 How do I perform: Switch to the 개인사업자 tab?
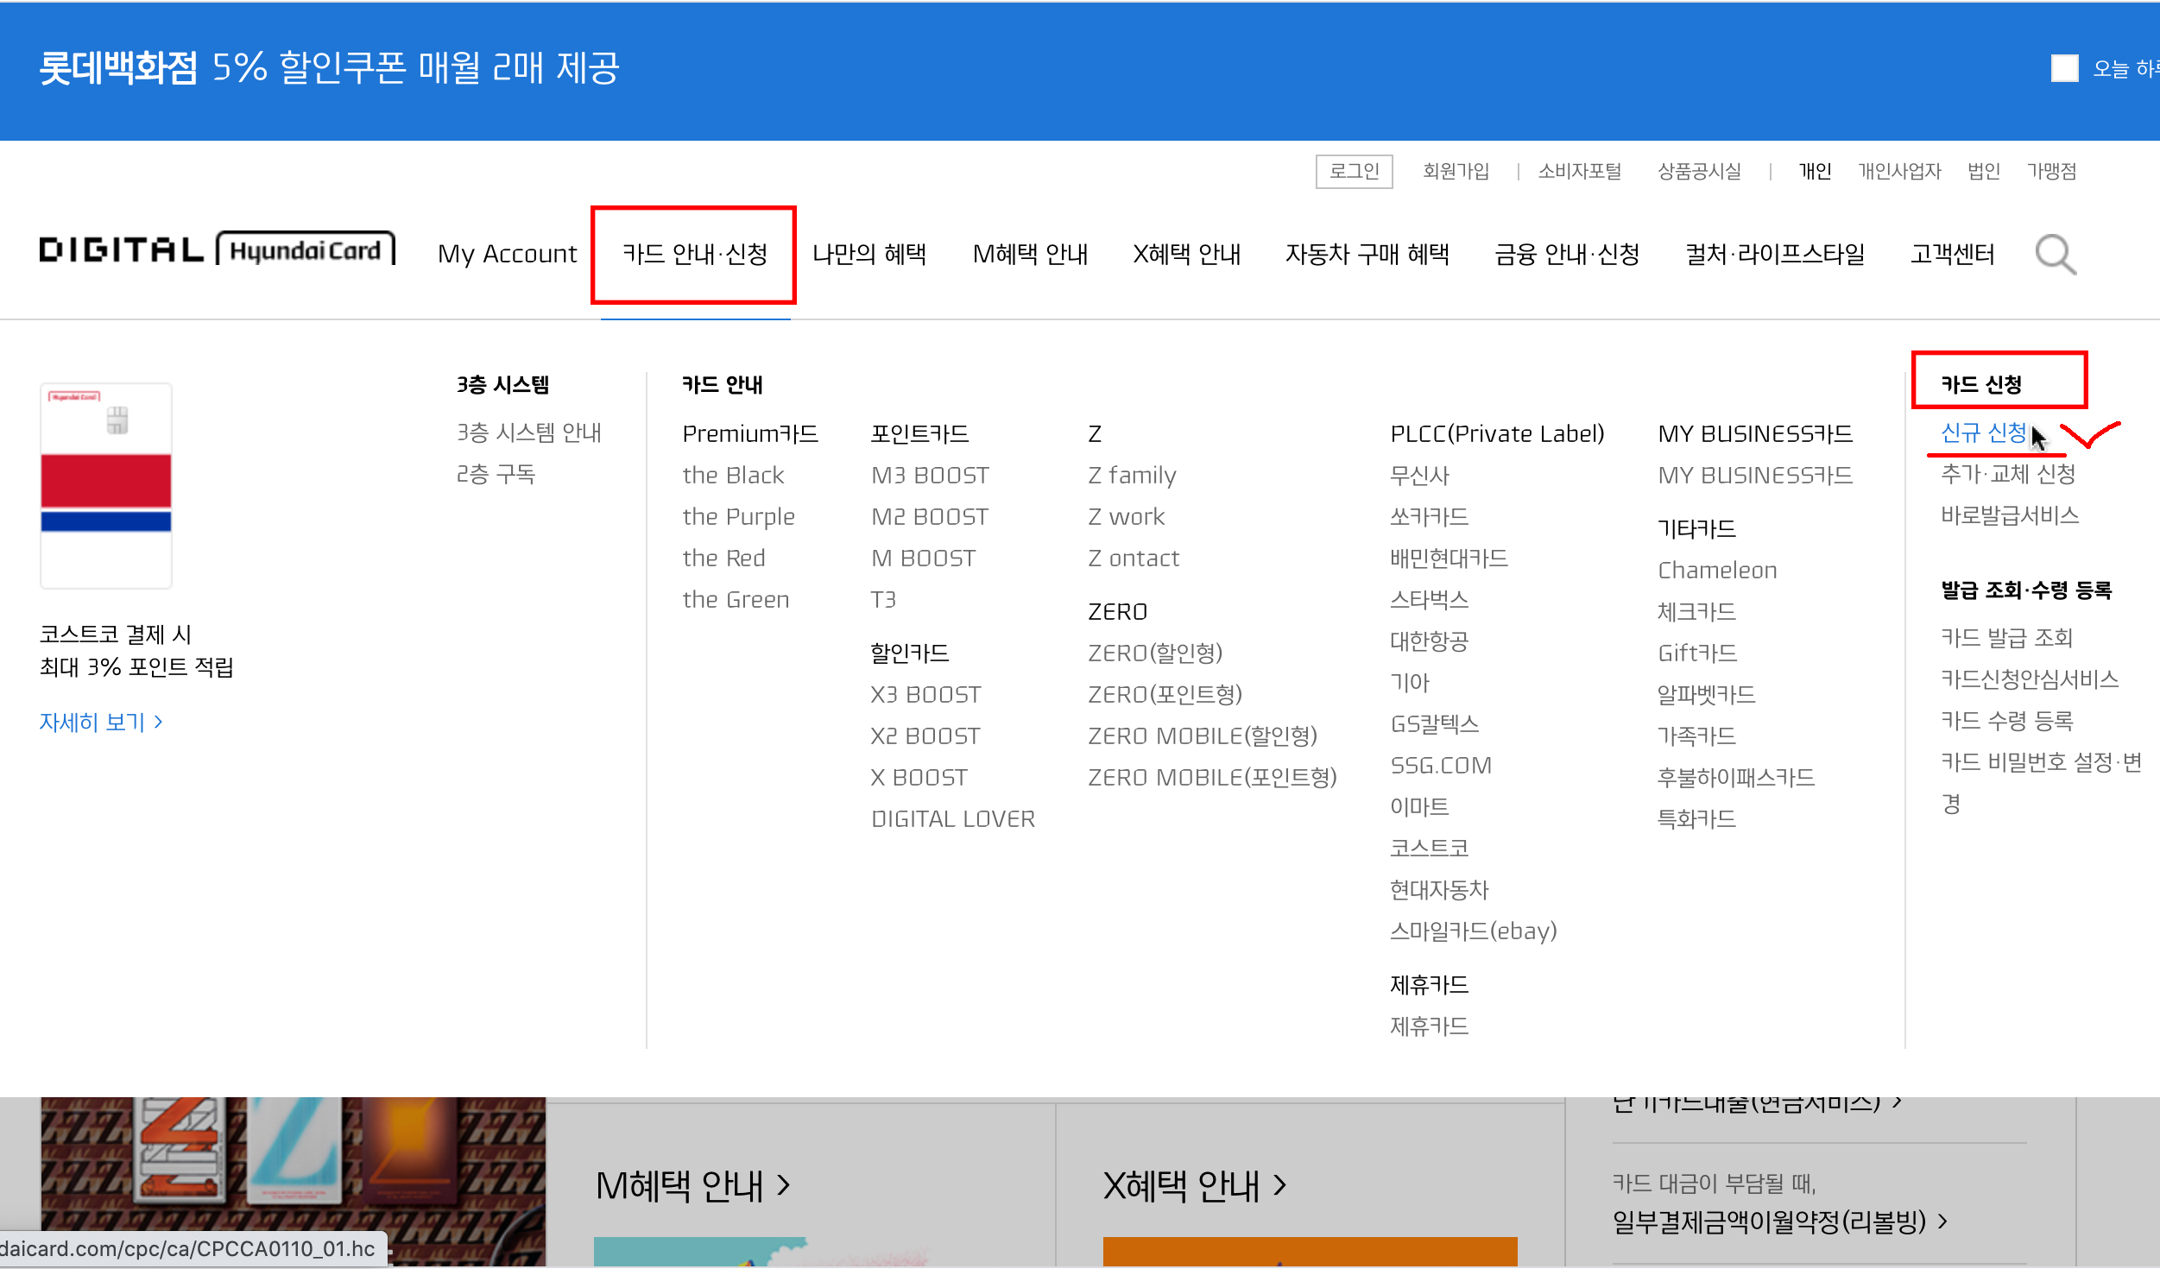pyautogui.click(x=1899, y=171)
